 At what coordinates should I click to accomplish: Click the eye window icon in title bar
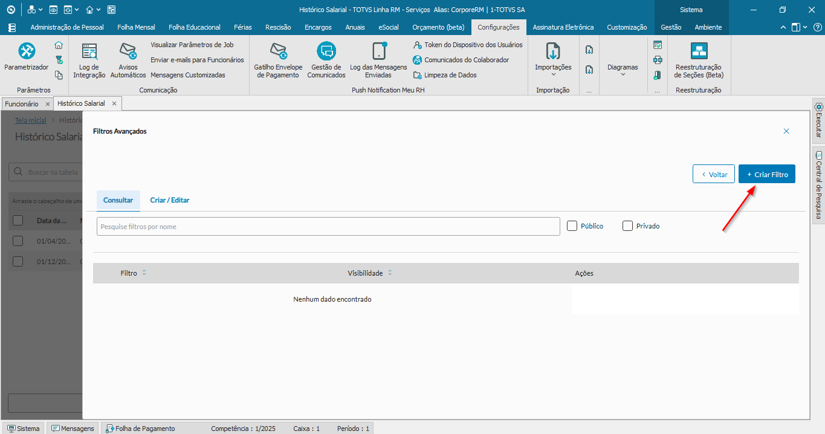(x=53, y=10)
